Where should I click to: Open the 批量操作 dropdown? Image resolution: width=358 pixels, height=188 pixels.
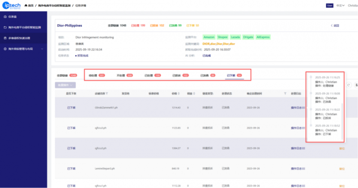65,85
